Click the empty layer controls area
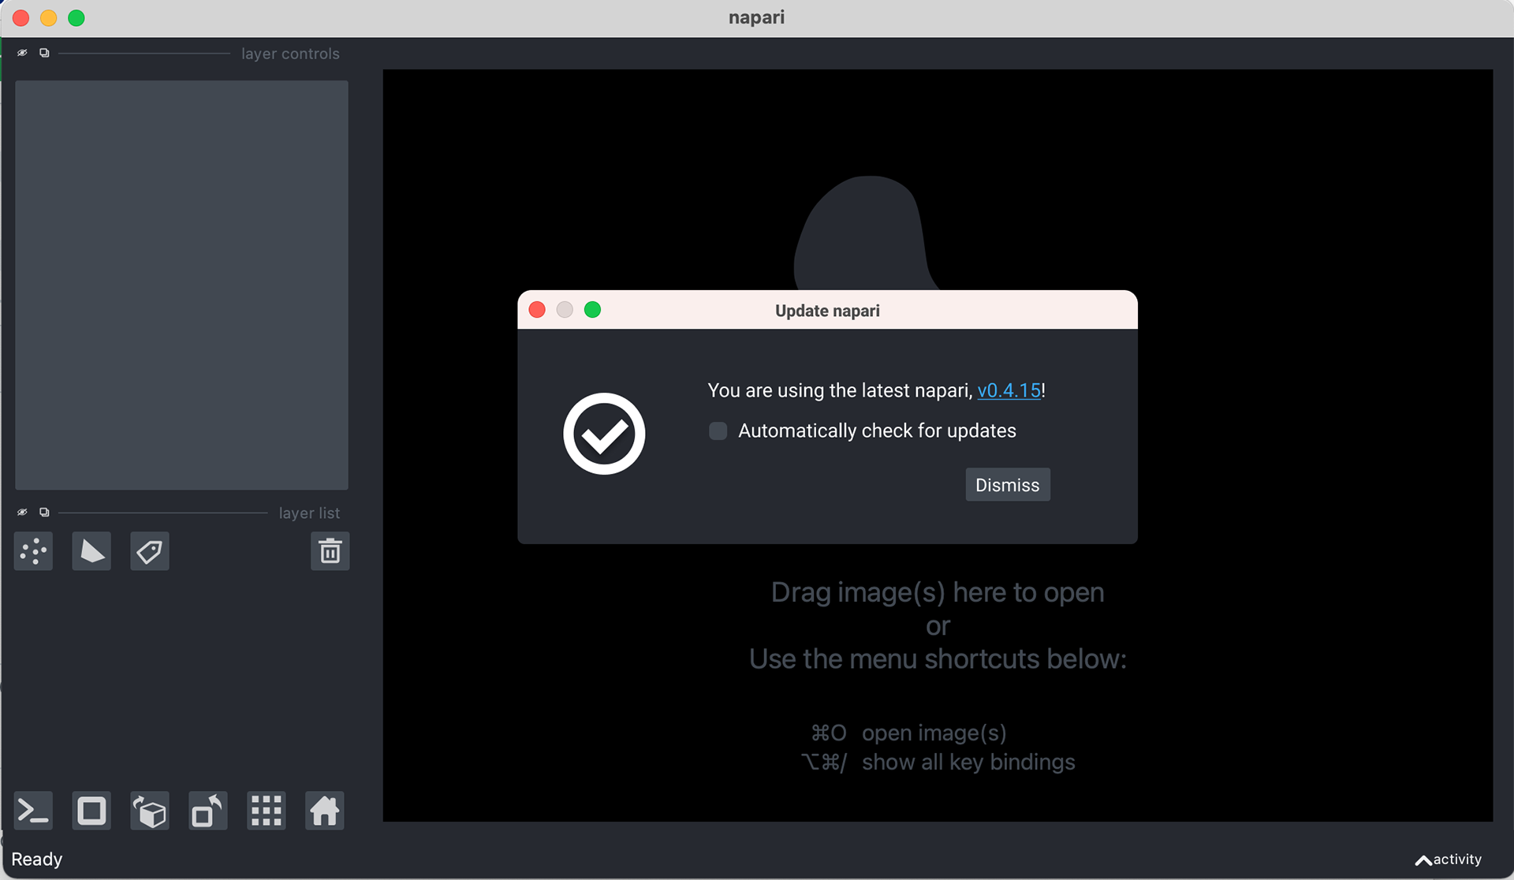The width and height of the screenshot is (1514, 880). point(181,284)
